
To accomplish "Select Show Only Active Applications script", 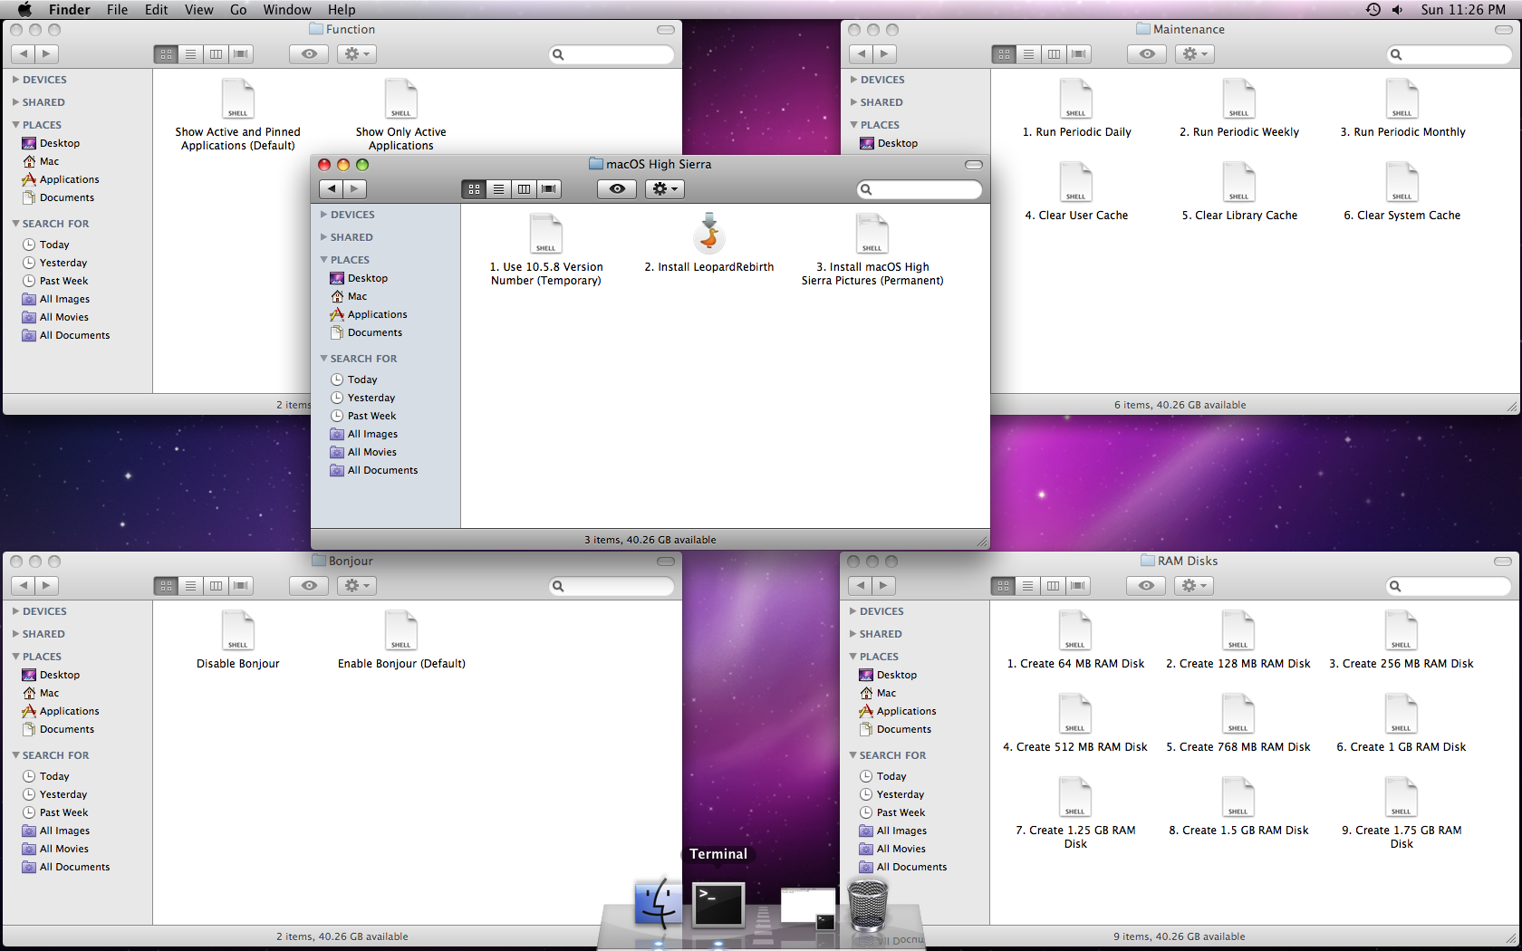I will (401, 99).
